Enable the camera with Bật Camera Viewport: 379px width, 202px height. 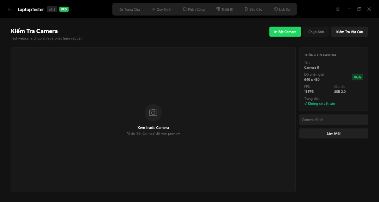(285, 32)
